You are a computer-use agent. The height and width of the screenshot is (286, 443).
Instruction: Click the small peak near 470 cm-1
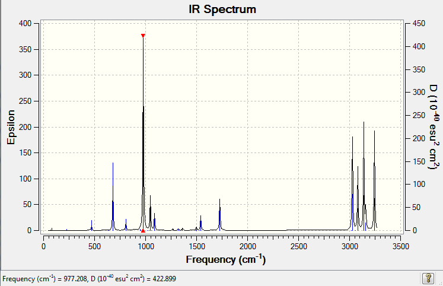(91, 225)
